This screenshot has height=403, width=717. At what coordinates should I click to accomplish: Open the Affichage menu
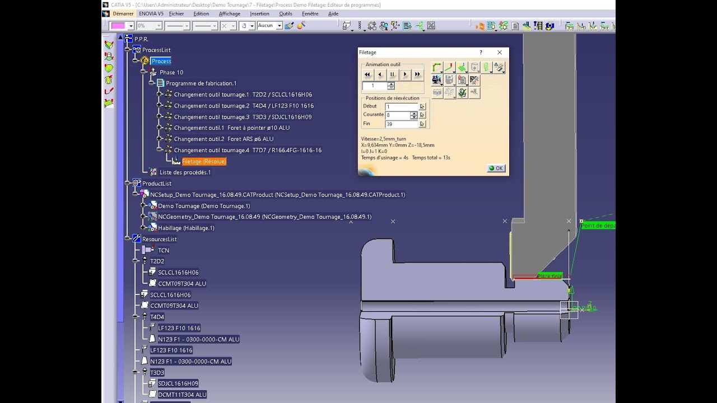230,14
